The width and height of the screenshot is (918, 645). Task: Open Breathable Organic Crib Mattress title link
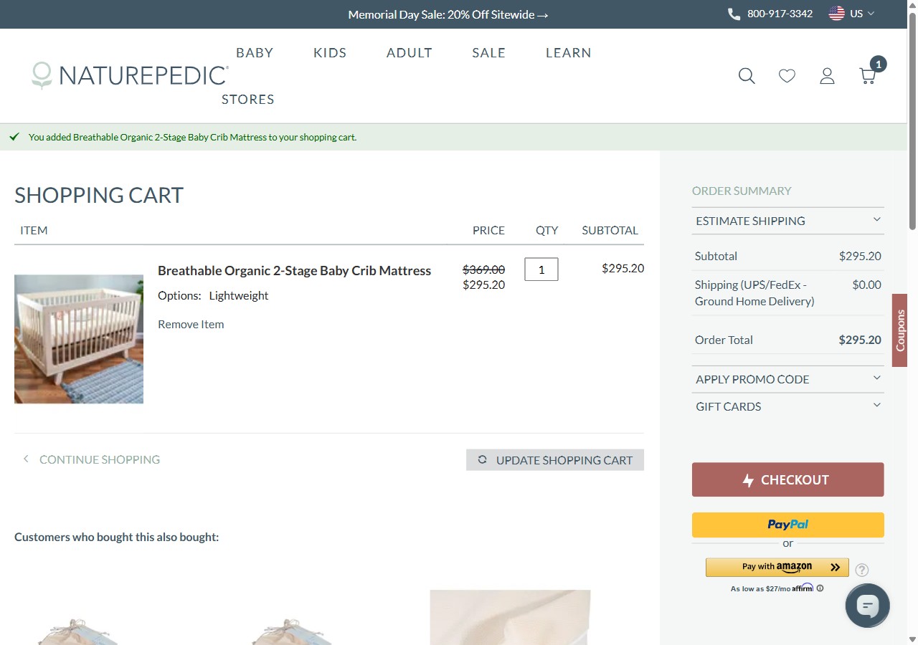pos(294,270)
